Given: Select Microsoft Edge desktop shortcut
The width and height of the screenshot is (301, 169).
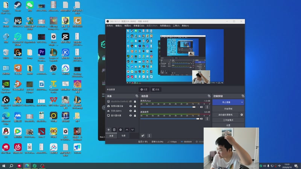Looking at the screenshot, I should pos(6,118).
